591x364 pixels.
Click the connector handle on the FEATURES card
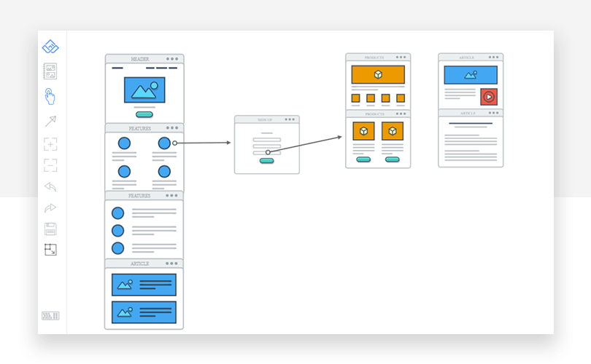[x=175, y=143]
